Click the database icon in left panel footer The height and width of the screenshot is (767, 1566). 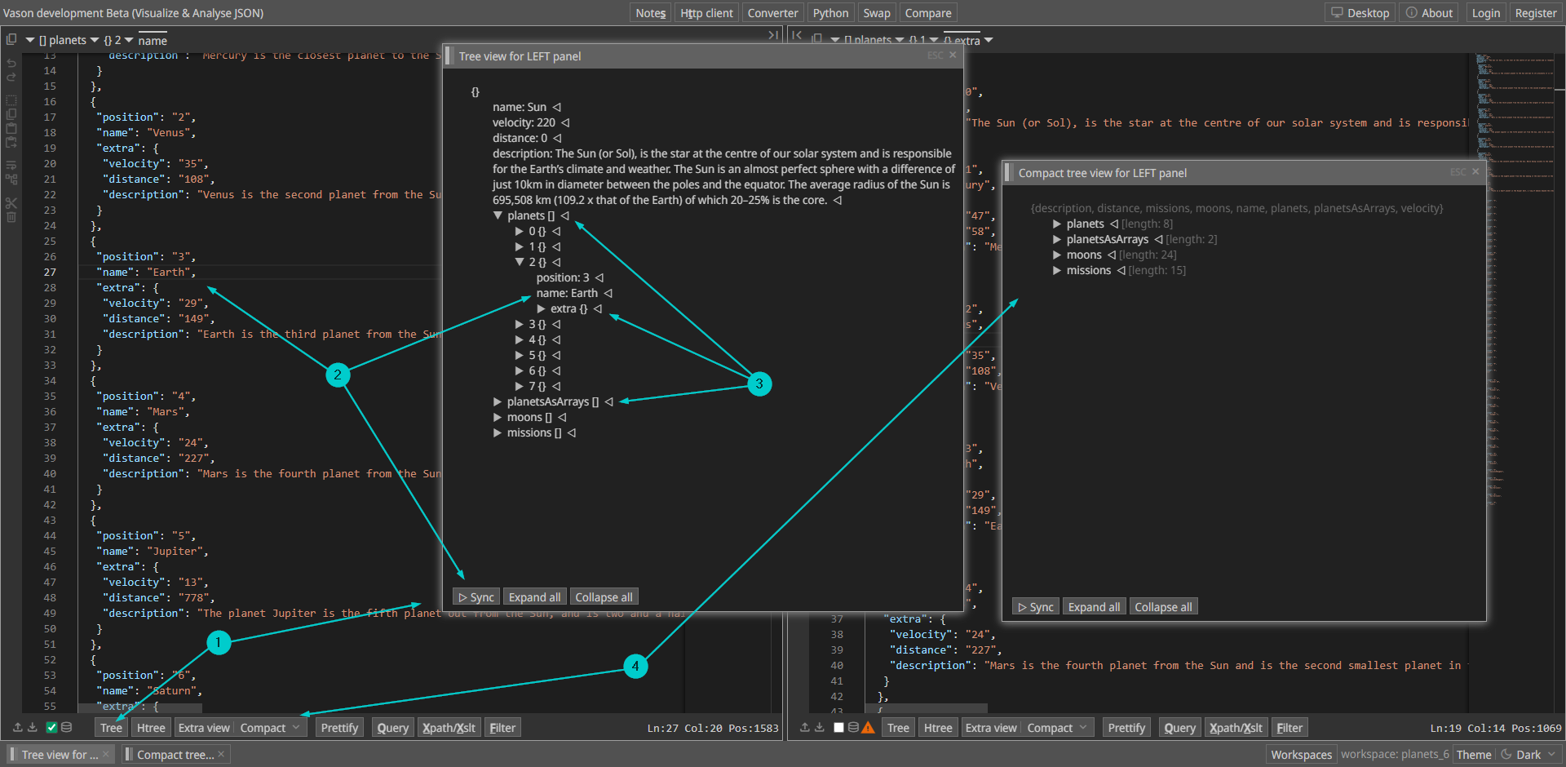67,727
